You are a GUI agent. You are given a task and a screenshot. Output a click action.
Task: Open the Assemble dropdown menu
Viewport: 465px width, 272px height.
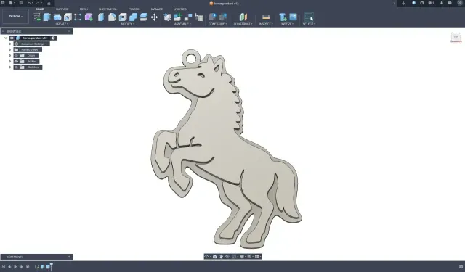click(182, 24)
